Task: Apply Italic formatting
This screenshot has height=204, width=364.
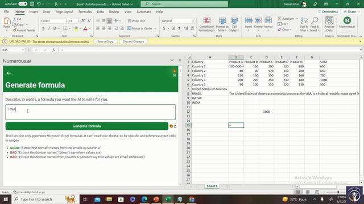Action: (49, 28)
